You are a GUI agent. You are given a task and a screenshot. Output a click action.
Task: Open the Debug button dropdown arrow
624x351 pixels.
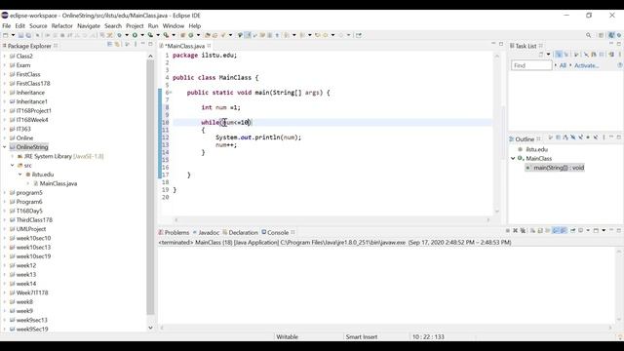click(x=127, y=35)
